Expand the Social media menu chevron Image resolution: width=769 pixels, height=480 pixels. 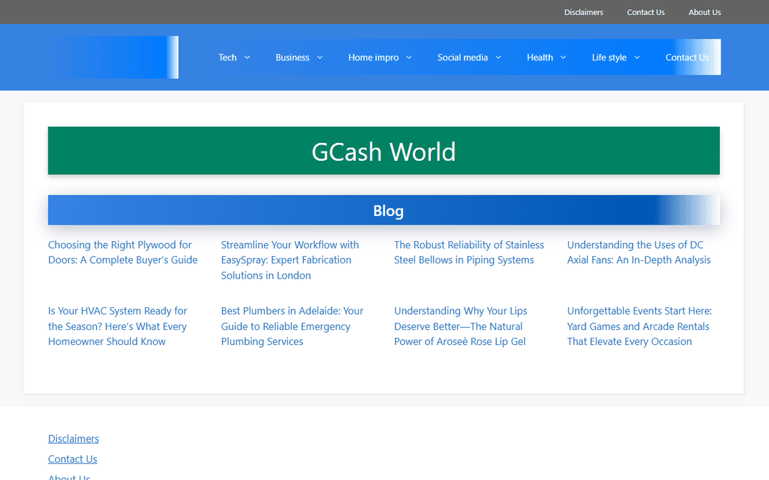(x=498, y=58)
